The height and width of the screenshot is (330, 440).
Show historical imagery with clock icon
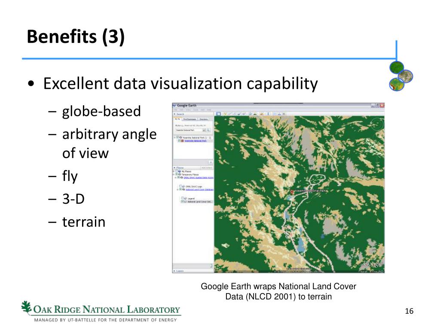pyautogui.click(x=251, y=114)
